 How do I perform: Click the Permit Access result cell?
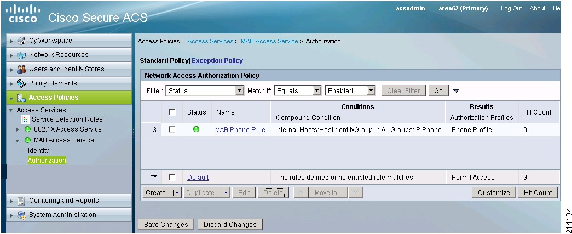473,178
